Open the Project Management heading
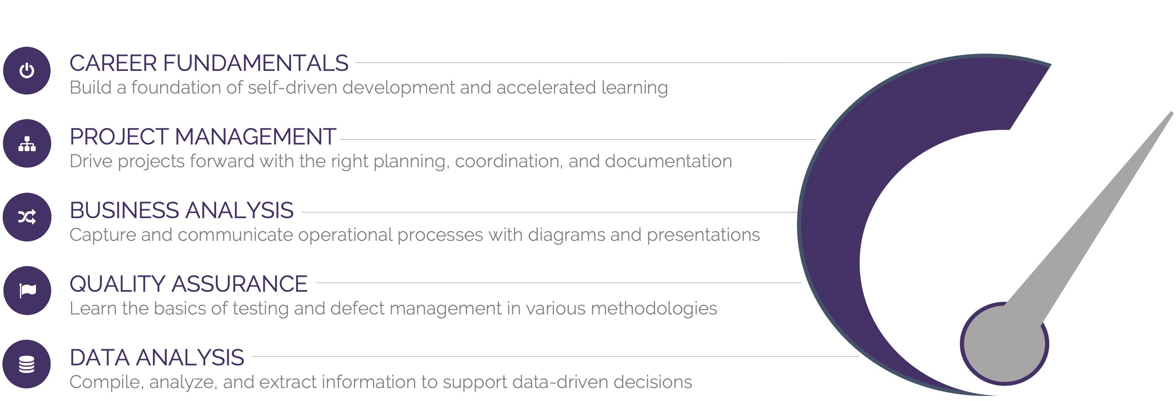1176x401 pixels. [x=203, y=137]
